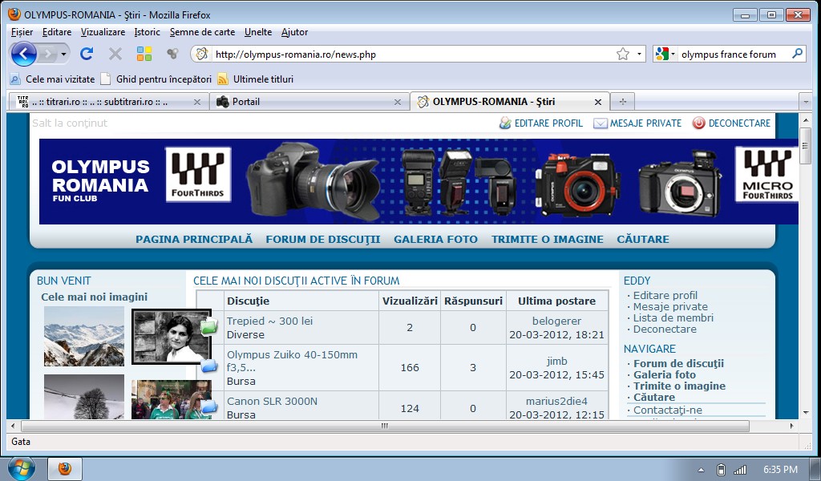Click EDITARE PROFIL at the page top
Screen dimensions: 821x481
coord(541,123)
